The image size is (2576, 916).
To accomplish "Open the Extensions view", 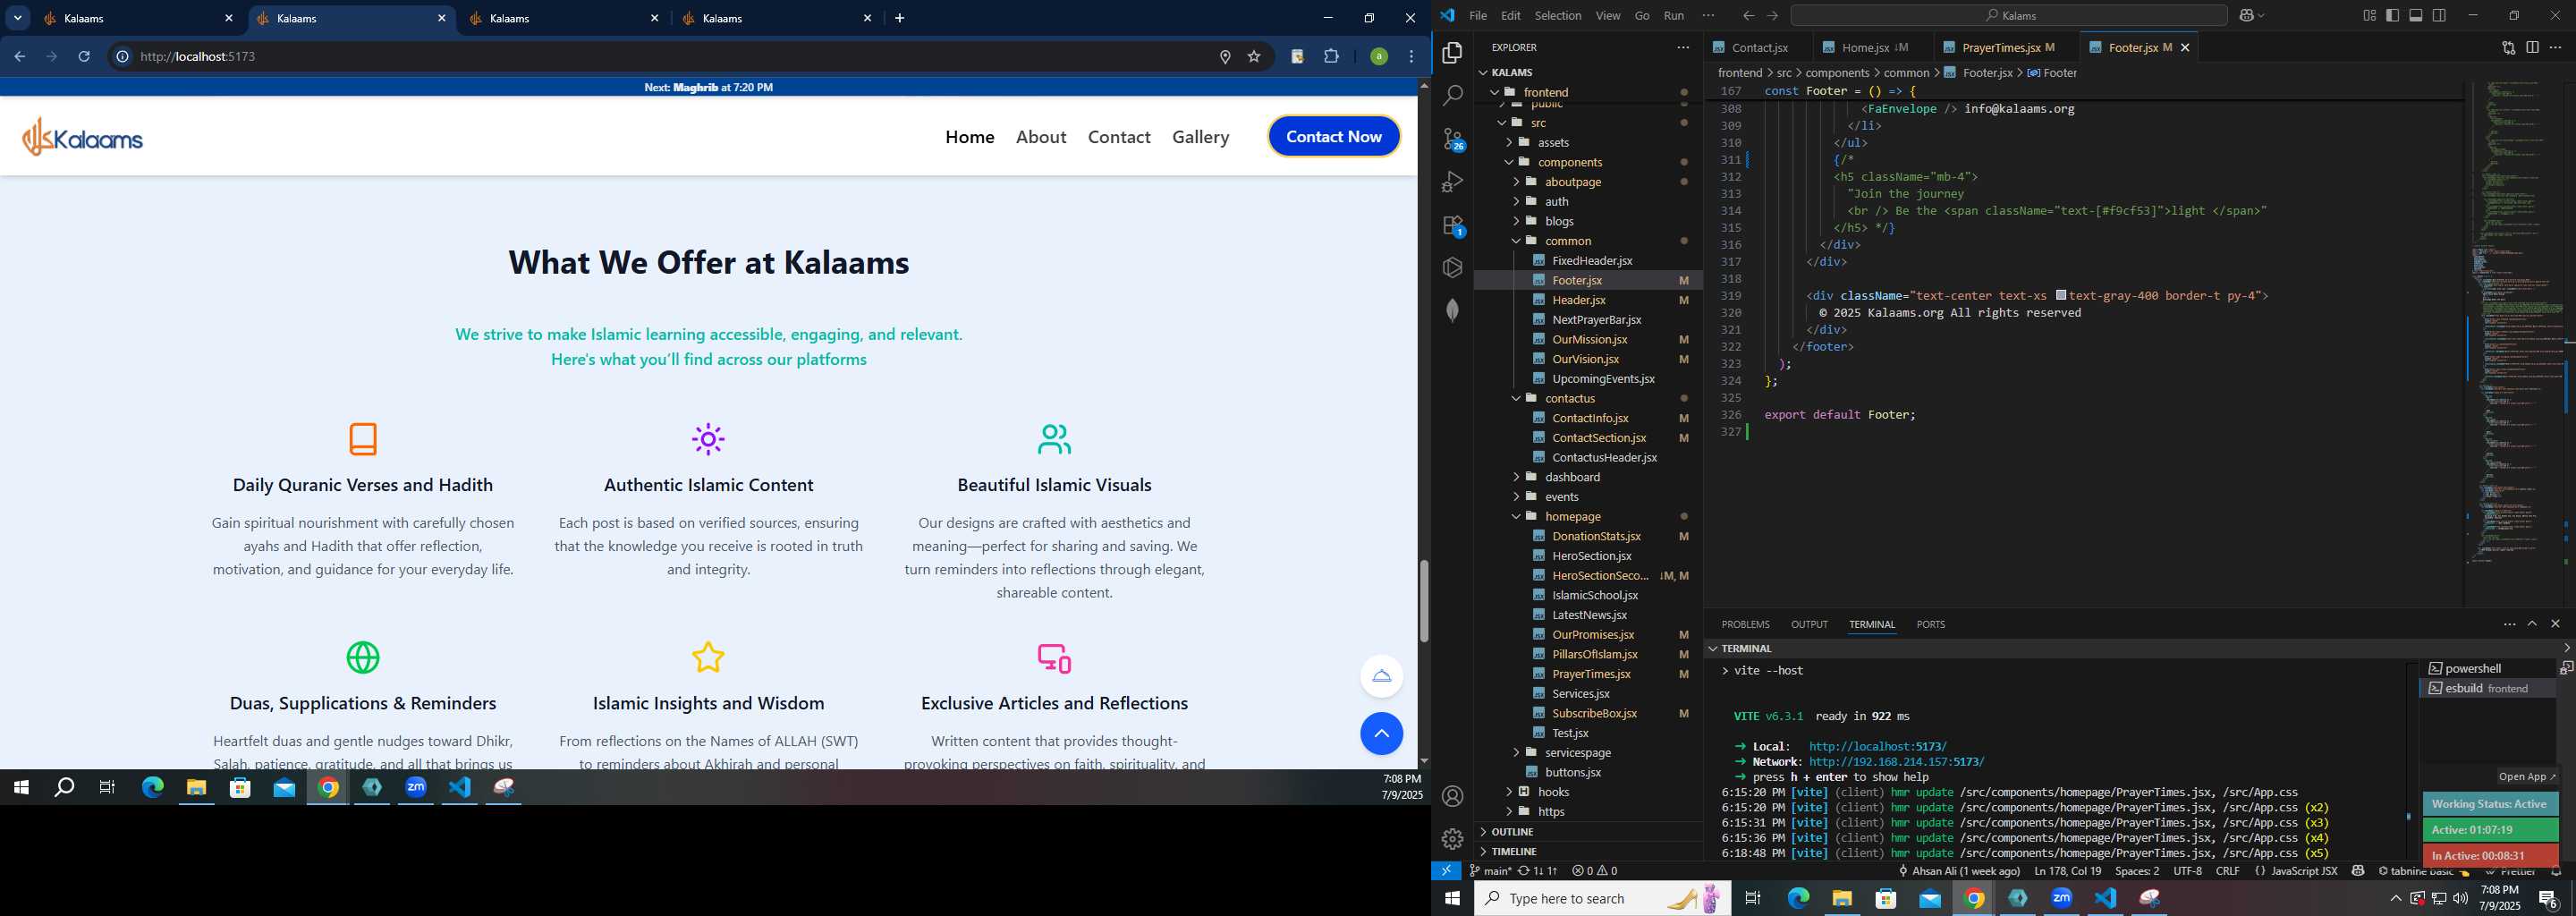I will coord(1453,226).
